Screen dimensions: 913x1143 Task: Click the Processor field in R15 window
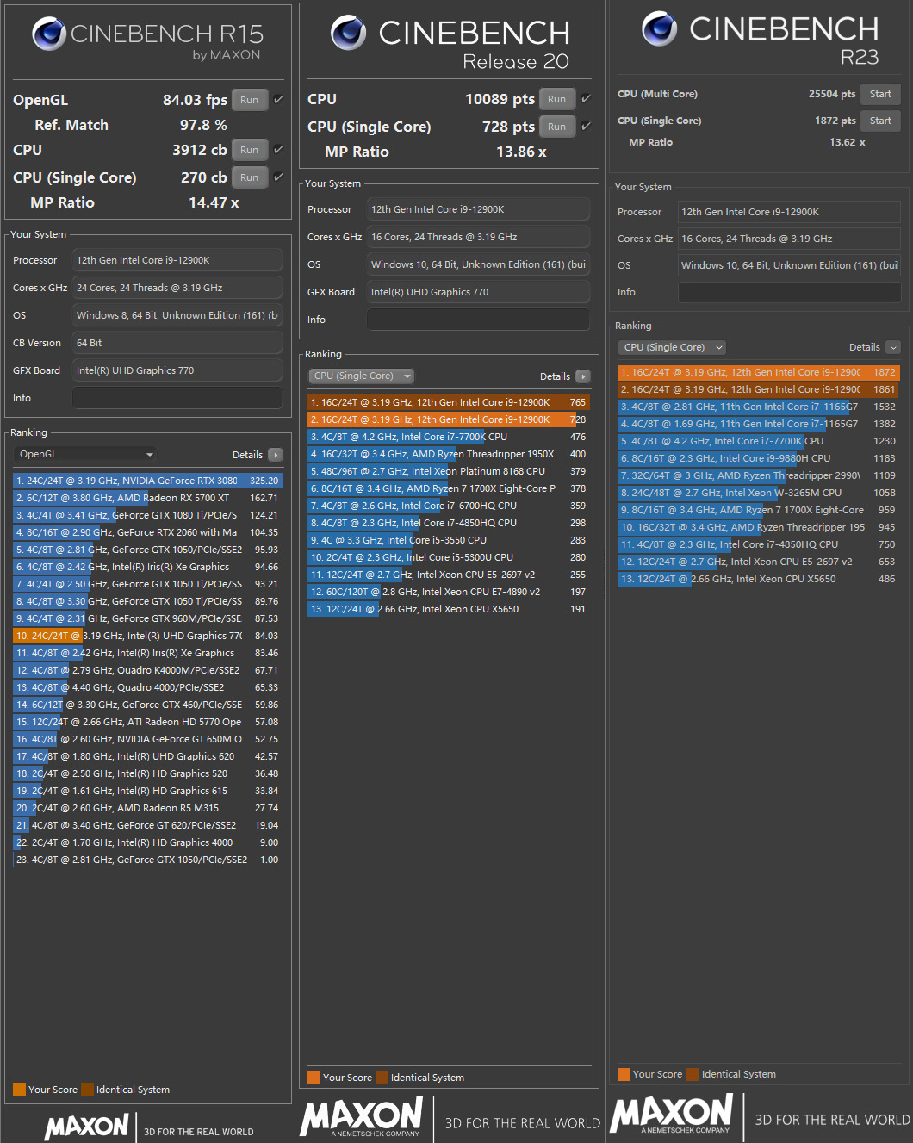[177, 260]
